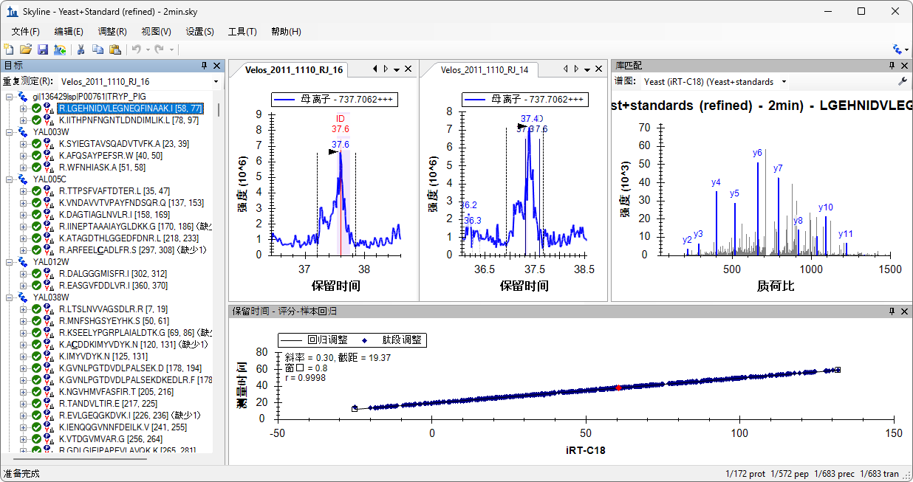Close the Velos_2011_1110_RJ_16 chromatogram pane
The height and width of the screenshot is (482, 913).
[x=408, y=69]
